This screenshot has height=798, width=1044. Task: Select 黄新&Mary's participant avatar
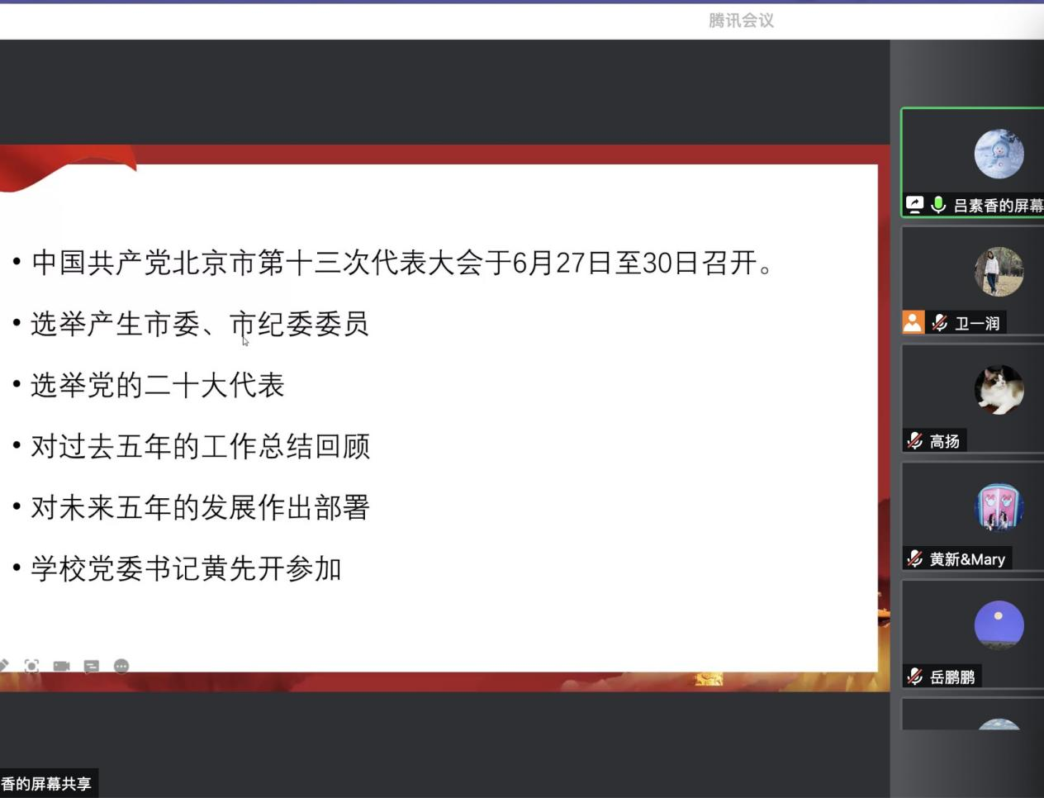pyautogui.click(x=999, y=508)
